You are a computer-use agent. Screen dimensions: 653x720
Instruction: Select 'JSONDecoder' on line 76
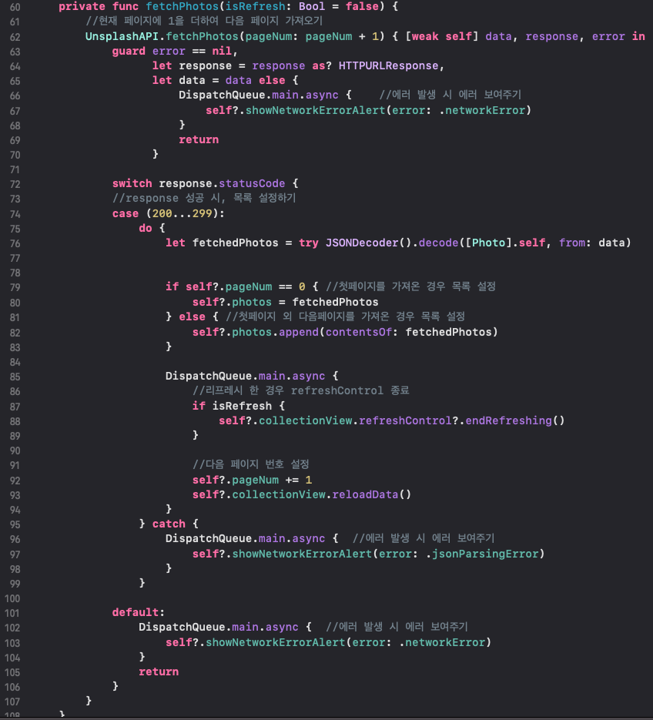click(362, 243)
